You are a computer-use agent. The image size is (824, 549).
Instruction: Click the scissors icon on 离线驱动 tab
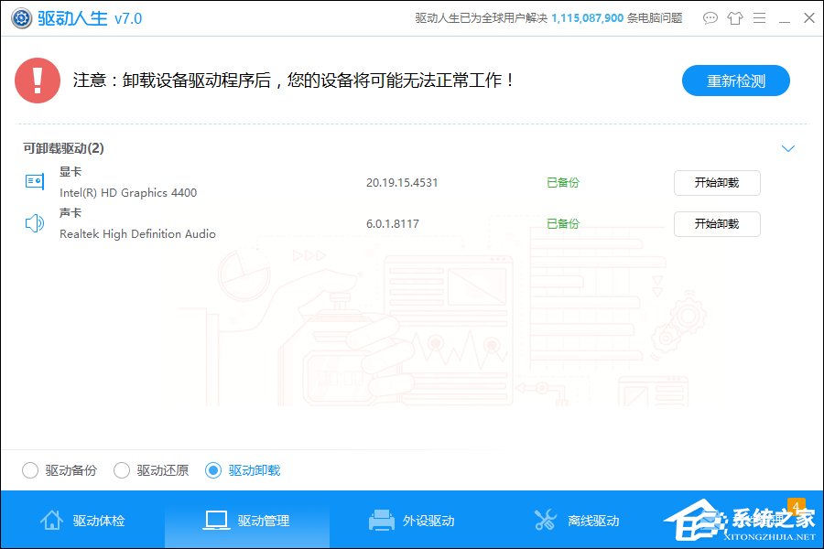coord(546,519)
